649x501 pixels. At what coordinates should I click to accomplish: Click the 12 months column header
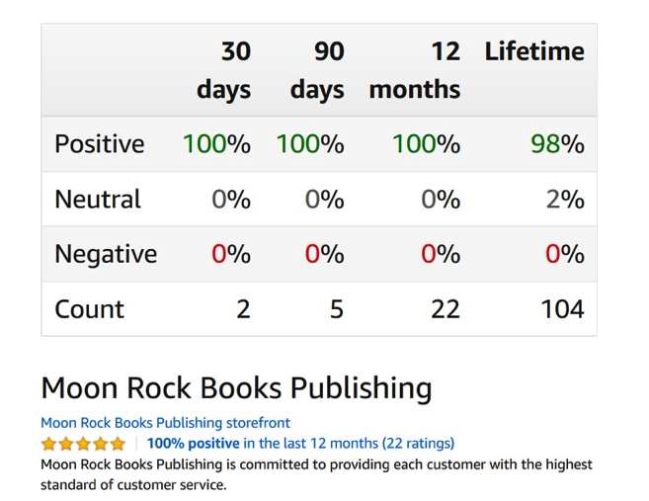coord(415,70)
